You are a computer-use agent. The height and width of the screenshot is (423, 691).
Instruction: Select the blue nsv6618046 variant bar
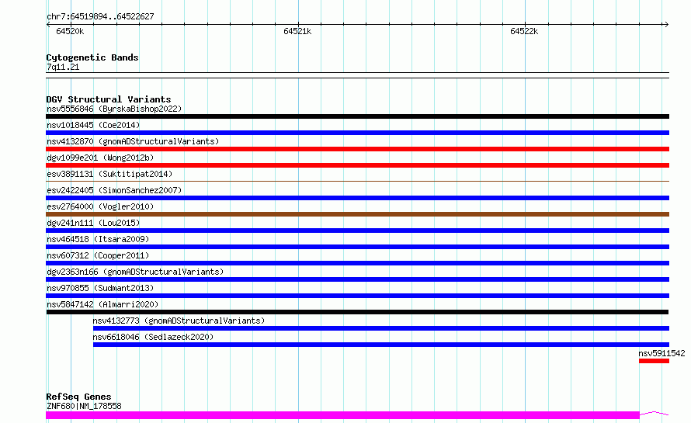[x=381, y=345]
